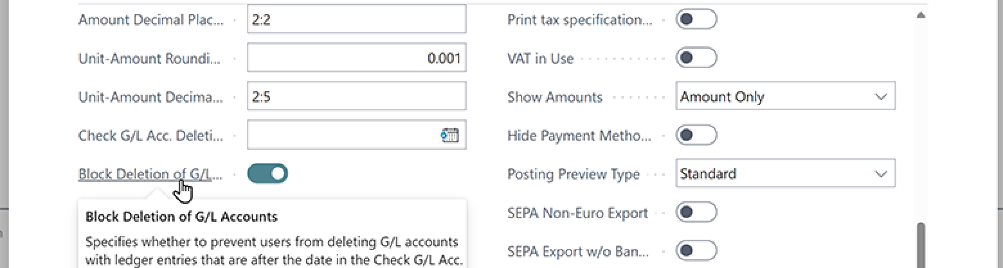Switch on SEPA Non-Euro Export
This screenshot has height=268, width=1003.
click(696, 212)
